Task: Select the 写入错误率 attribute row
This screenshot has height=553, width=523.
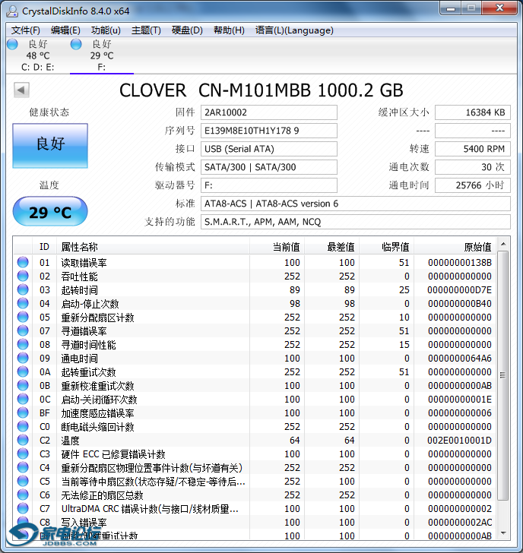Action: (x=255, y=522)
